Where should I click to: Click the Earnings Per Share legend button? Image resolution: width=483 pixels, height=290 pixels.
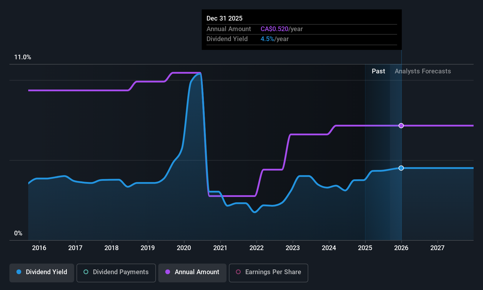coord(268,273)
